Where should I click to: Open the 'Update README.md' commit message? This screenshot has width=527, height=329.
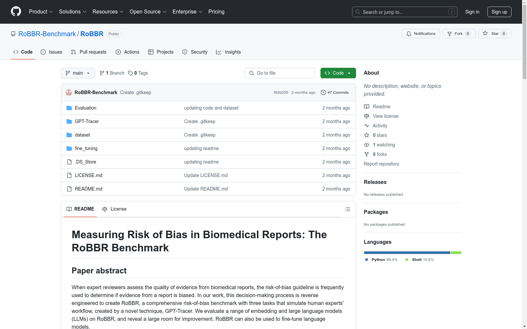click(206, 189)
